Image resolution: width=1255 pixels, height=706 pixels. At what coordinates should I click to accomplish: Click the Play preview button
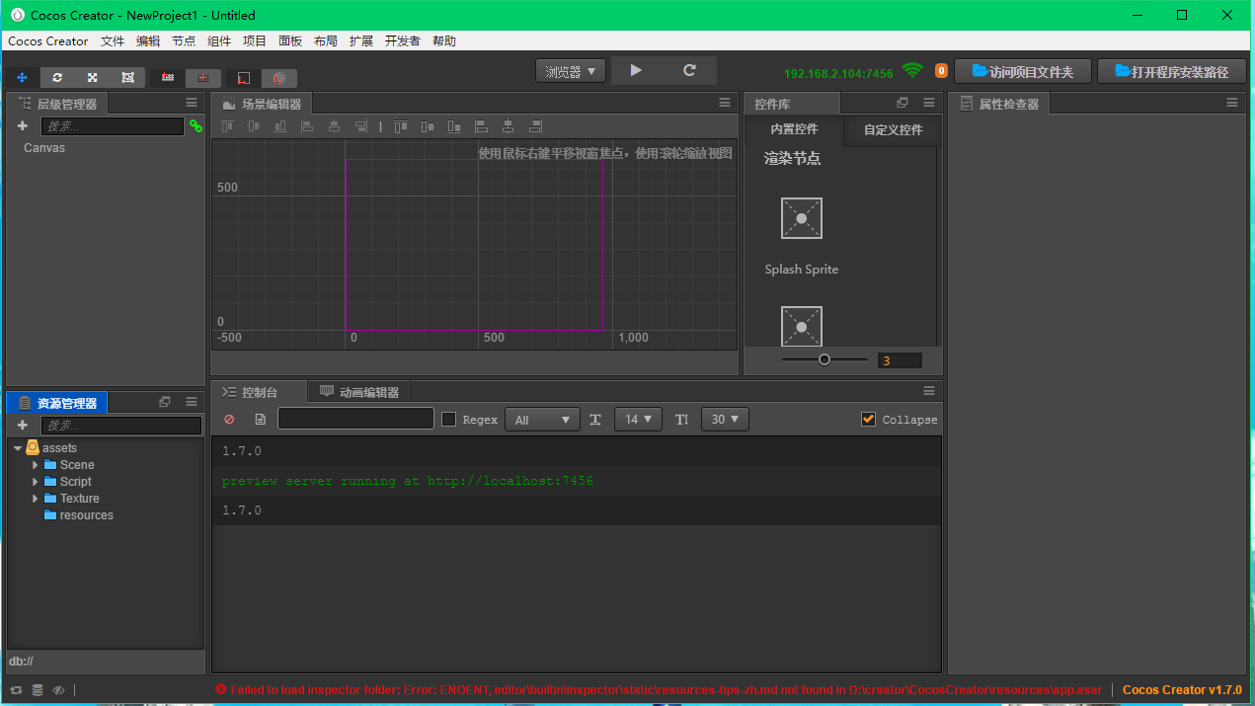tap(636, 70)
